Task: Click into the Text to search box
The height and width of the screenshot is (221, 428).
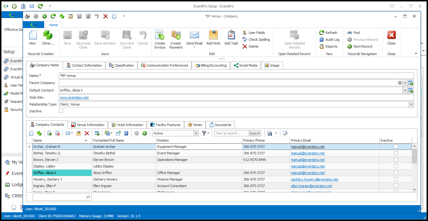Action: coord(232,133)
